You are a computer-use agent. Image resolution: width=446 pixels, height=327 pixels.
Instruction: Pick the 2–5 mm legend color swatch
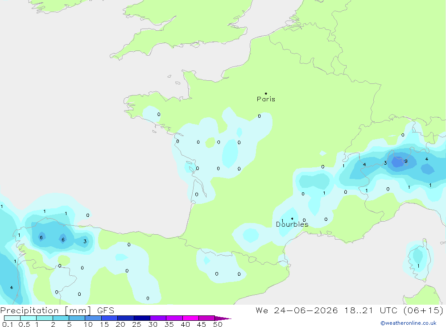61,318
